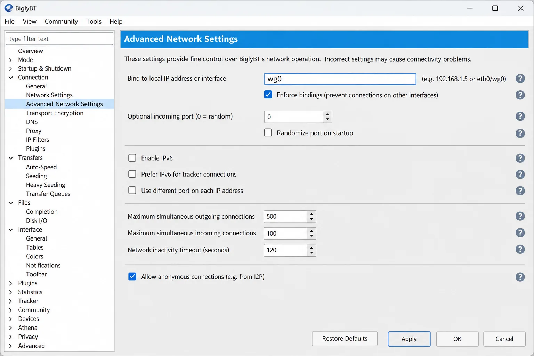Uncheck Allow anonymous connections
534x356 pixels.
coord(132,276)
